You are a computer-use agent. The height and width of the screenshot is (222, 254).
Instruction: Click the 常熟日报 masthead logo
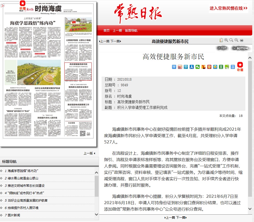tap(138, 13)
